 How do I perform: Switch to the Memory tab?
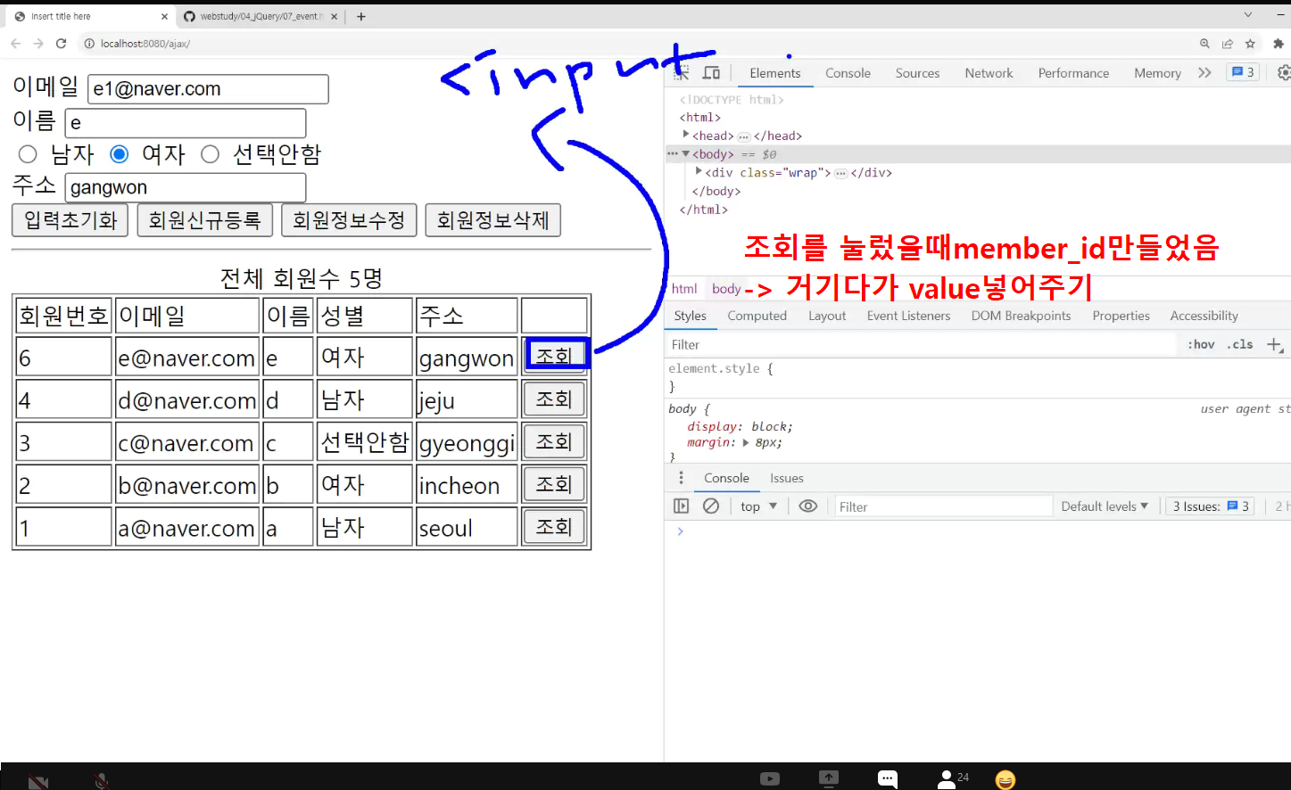(1157, 73)
